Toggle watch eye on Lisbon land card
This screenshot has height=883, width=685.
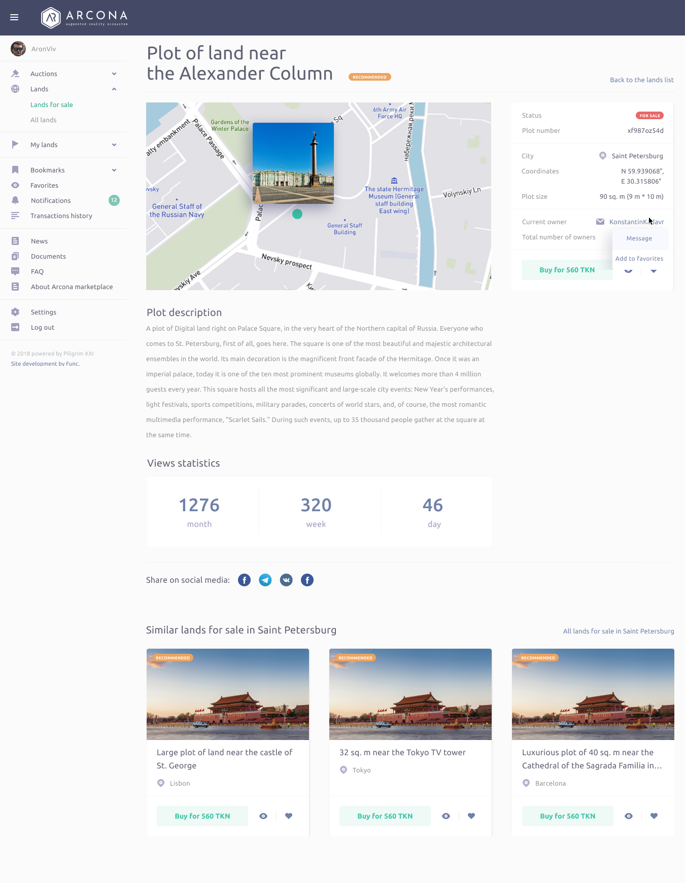click(263, 816)
